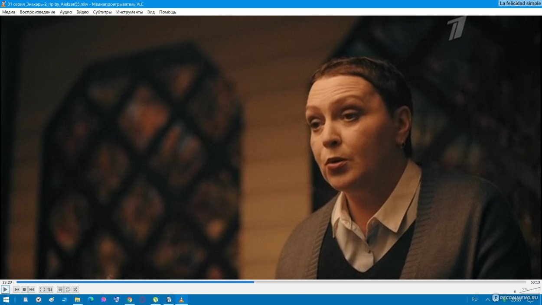This screenshot has height=305, width=542.
Task: Set volume on the triangular volume slider
Action: point(529,290)
